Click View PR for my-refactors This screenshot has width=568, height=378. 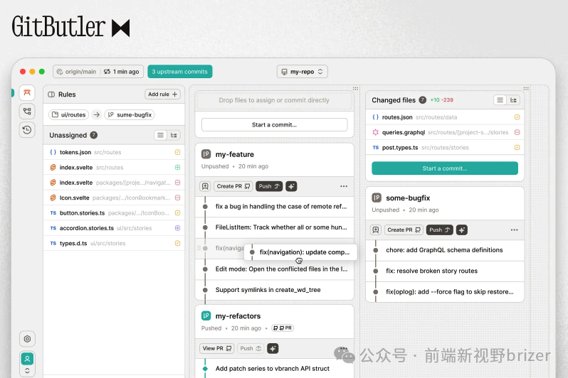point(216,348)
